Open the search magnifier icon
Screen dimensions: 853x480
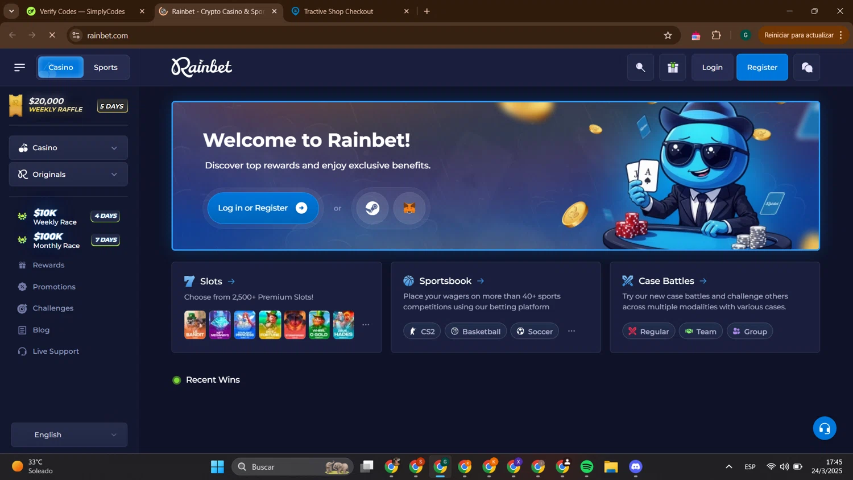coord(640,67)
